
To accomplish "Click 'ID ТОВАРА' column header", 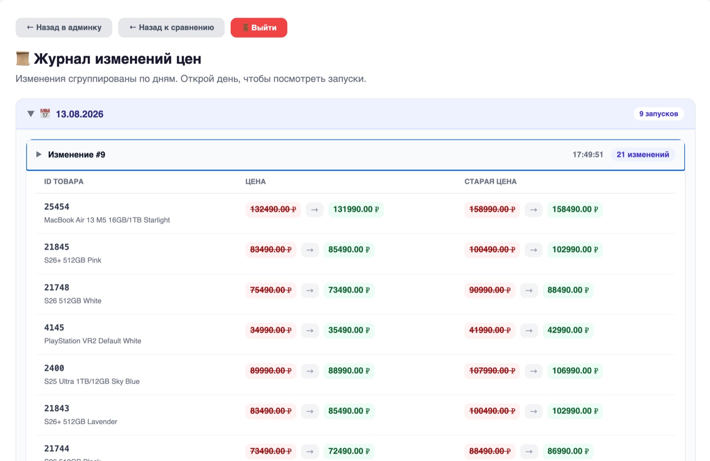I will pyautogui.click(x=64, y=181).
